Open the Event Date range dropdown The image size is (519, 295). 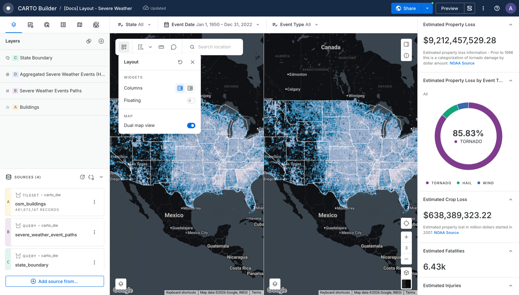[212, 25]
